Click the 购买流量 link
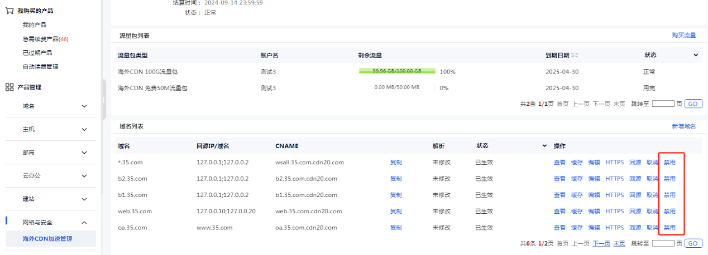Viewport: 708px width, 255px height. point(683,35)
